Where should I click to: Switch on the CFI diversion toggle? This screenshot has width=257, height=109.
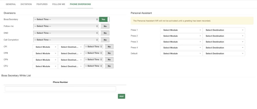(x=108, y=47)
